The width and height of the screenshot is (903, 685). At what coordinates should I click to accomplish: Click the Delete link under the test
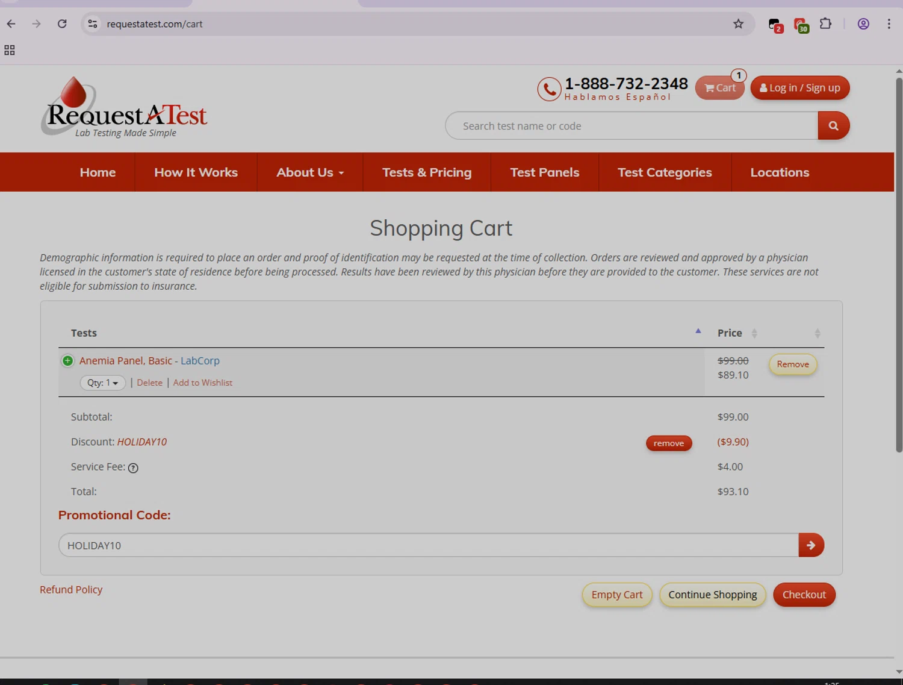click(149, 383)
